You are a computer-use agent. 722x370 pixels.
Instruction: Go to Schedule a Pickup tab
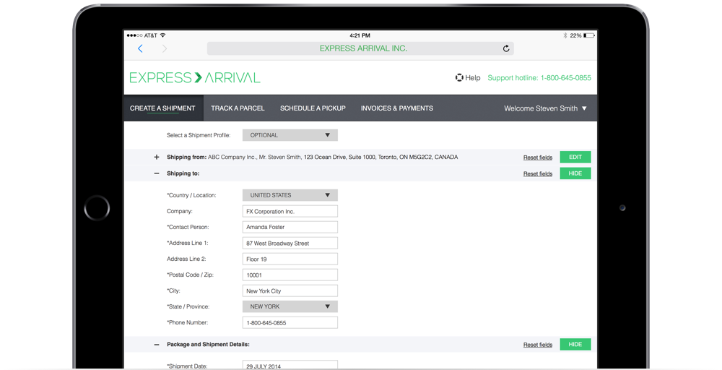[x=313, y=108]
